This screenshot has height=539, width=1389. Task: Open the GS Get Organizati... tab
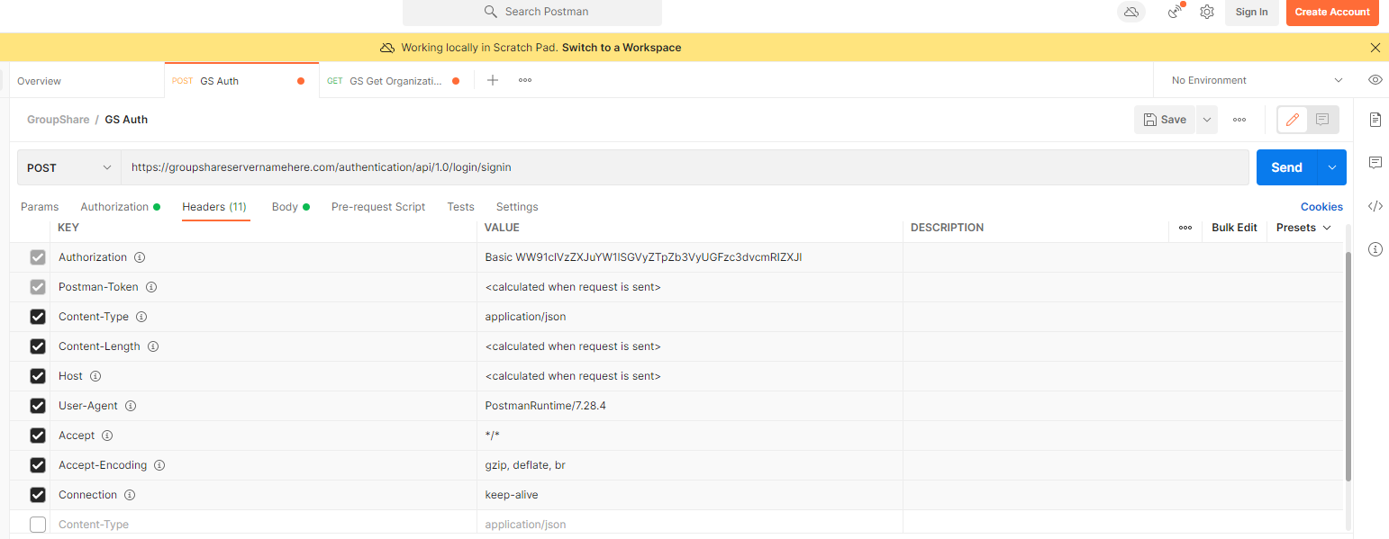[x=396, y=81]
